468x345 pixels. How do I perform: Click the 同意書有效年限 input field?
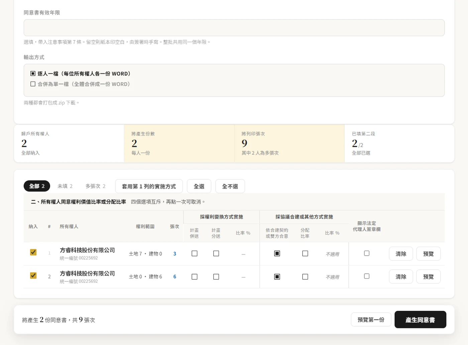pos(234,28)
